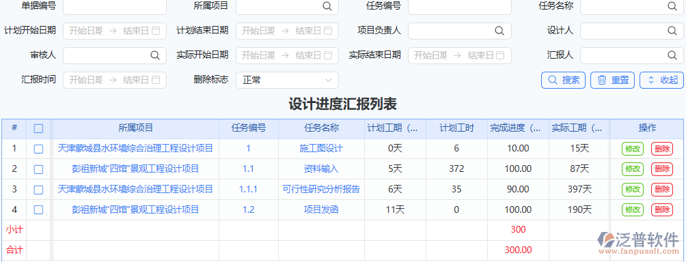Open calendar icon of 汇报时间 range
This screenshot has width=686, height=262.
point(156,80)
